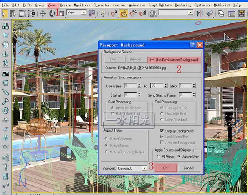Click the sphere icon in left toolbar
Screen dimensions: 248x195
click(x=5, y=45)
